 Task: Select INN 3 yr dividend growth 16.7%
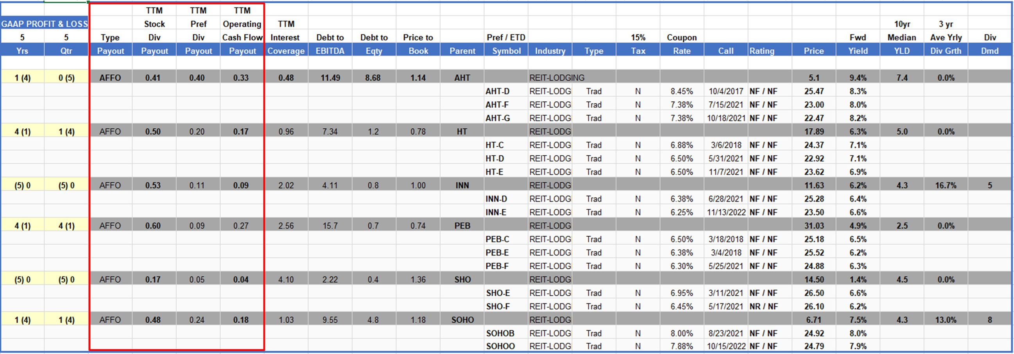click(946, 185)
